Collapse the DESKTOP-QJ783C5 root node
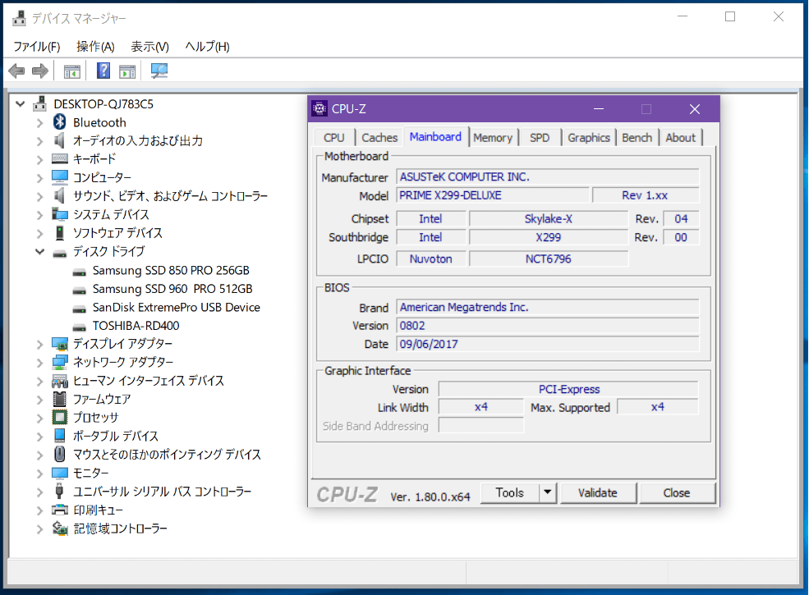 click(20, 103)
